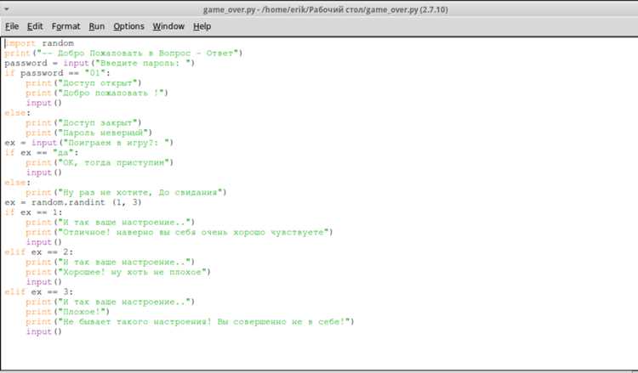Screen dimensions: 638x373
Task: Open the Run menu
Action: point(97,26)
